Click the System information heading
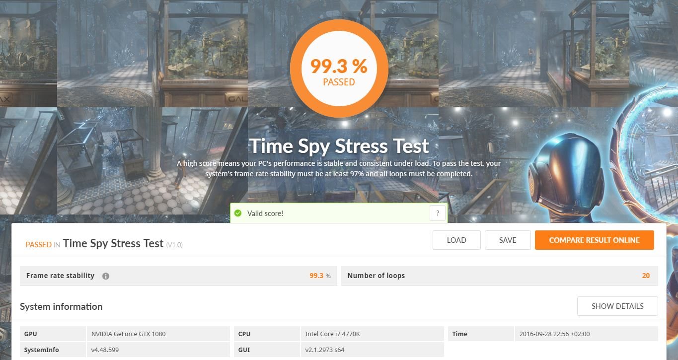Viewport: 678px width, 360px height. click(x=61, y=306)
